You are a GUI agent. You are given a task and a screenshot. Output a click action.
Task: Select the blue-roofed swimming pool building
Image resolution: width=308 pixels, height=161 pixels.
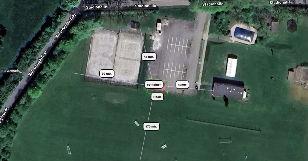click(x=244, y=33)
